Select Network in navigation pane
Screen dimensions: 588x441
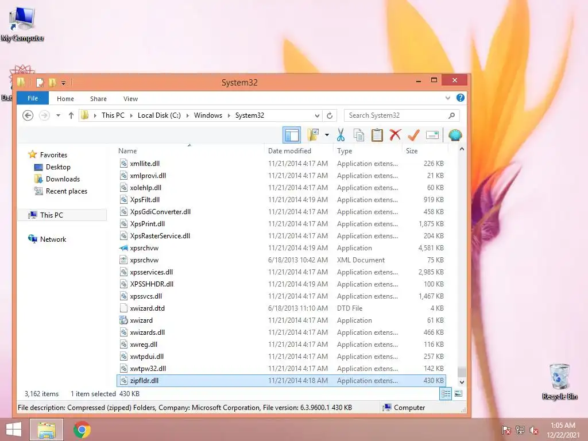tap(53, 239)
